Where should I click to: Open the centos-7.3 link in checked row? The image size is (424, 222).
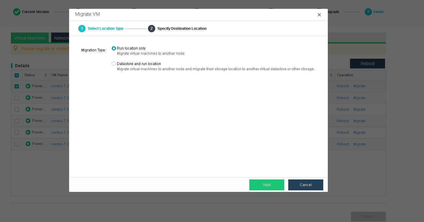pyautogui.click(x=60, y=86)
